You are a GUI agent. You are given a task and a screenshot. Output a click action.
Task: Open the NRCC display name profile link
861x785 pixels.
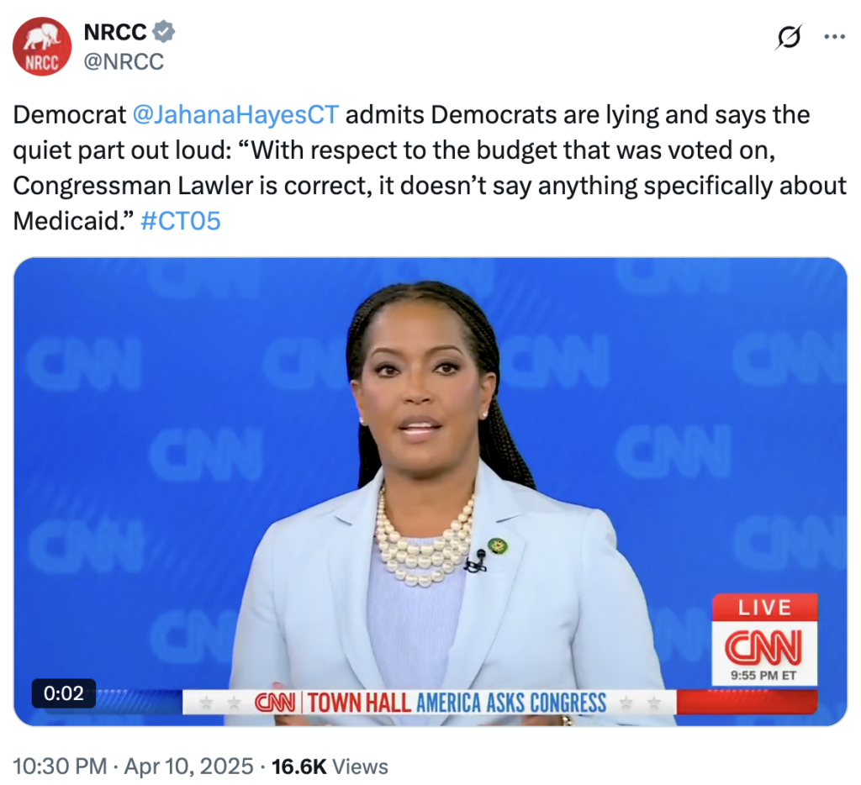114,32
